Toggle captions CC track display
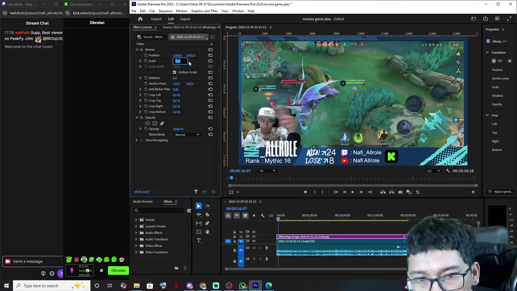The width and height of the screenshot is (517, 291). tap(271, 215)
